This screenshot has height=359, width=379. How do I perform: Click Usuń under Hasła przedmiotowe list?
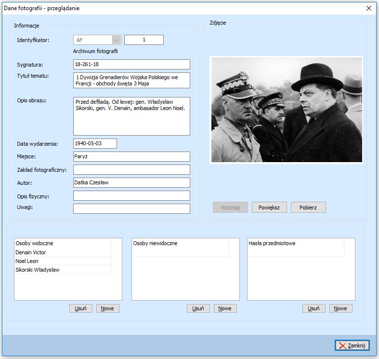314,308
